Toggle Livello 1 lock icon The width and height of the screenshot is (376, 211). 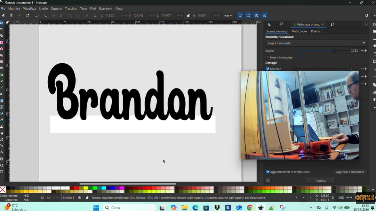[87, 198]
